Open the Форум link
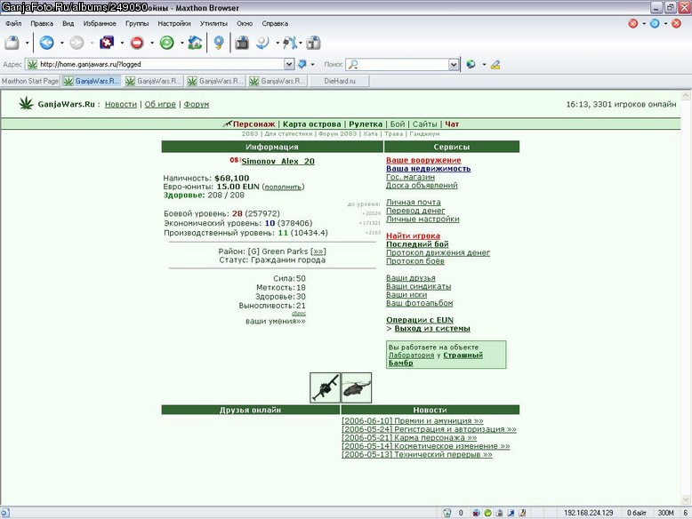The image size is (692, 519). 197,105
